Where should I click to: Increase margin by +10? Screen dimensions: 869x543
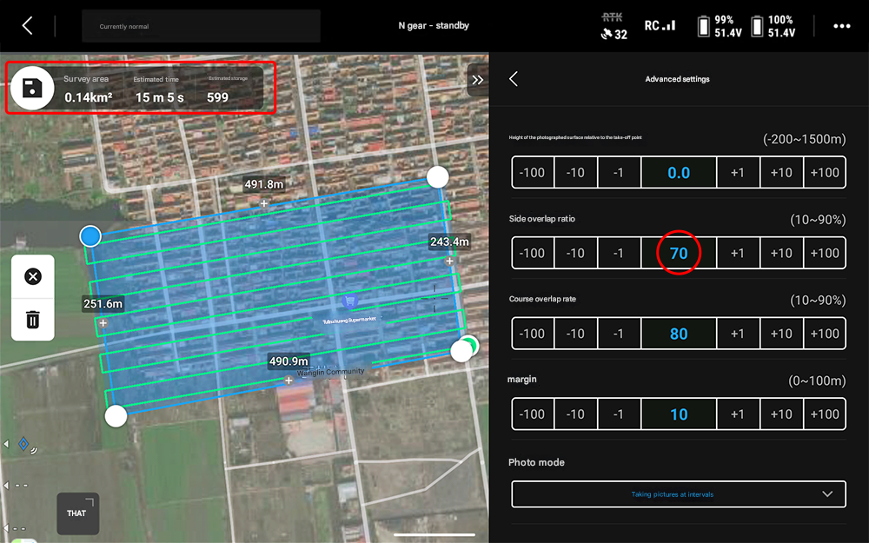(780, 414)
